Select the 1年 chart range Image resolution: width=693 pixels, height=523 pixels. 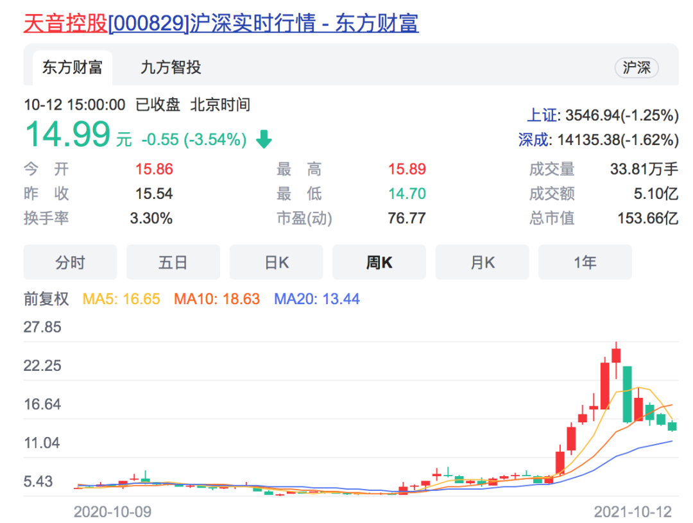tap(585, 262)
